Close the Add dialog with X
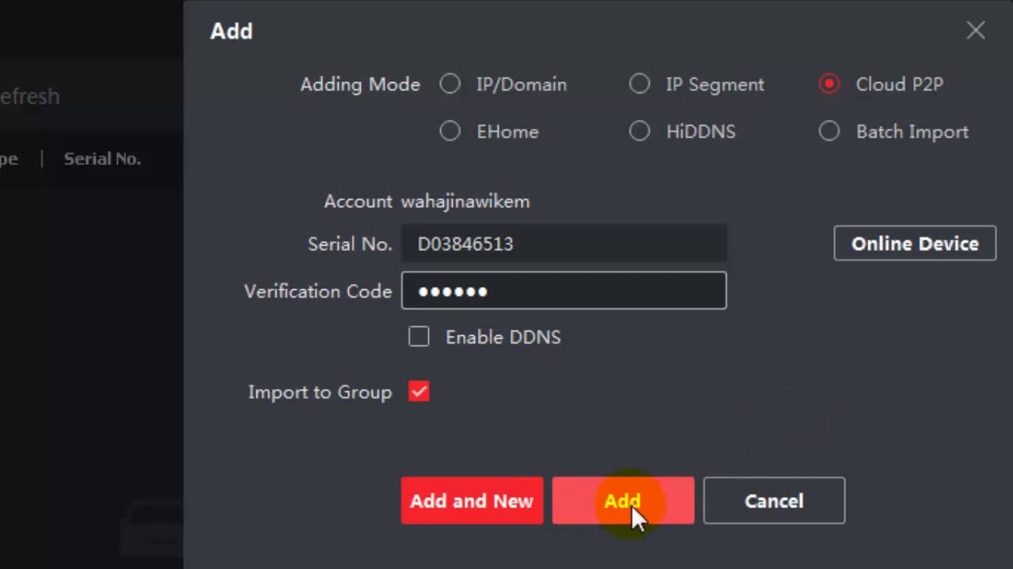Viewport: 1013px width, 569px height. pyautogui.click(x=975, y=31)
